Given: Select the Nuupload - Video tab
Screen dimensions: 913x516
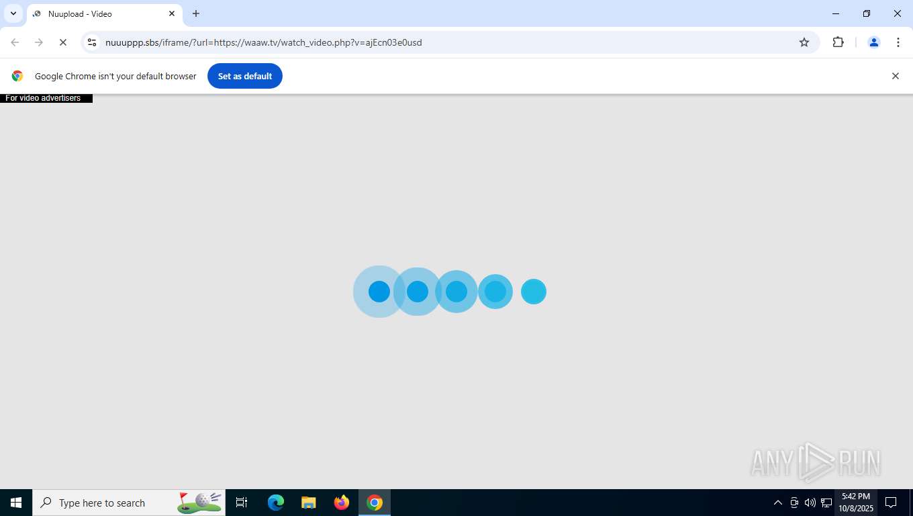Looking at the screenshot, I should point(104,13).
